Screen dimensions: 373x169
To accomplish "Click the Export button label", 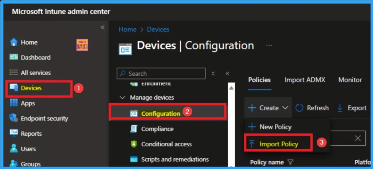I will [357, 108].
